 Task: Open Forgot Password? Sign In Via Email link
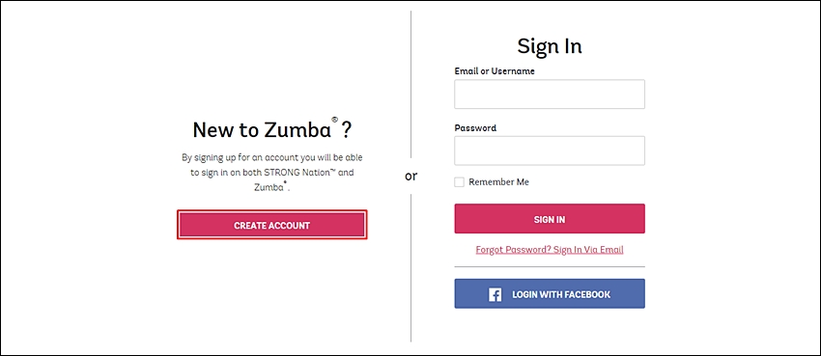[550, 250]
